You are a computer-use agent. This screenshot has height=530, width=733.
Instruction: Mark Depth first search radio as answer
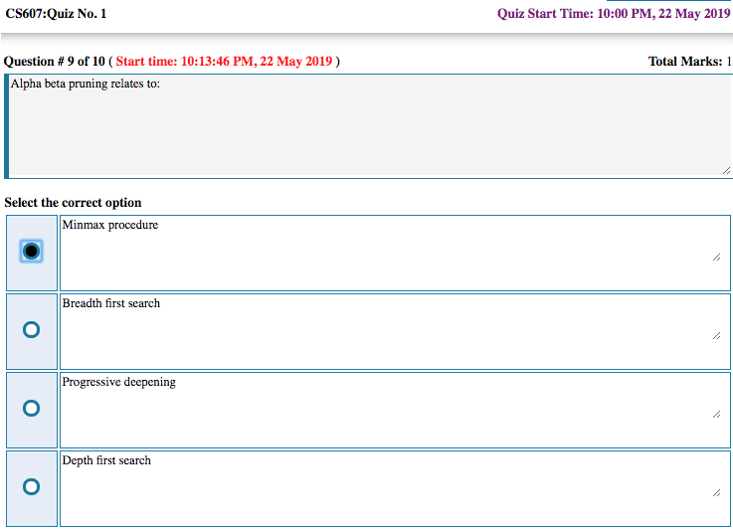pyautogui.click(x=31, y=487)
